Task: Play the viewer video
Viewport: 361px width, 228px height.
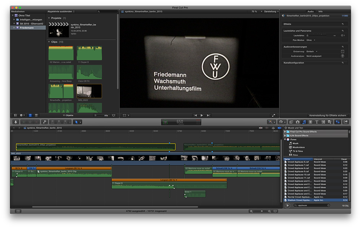Action: 202,115
